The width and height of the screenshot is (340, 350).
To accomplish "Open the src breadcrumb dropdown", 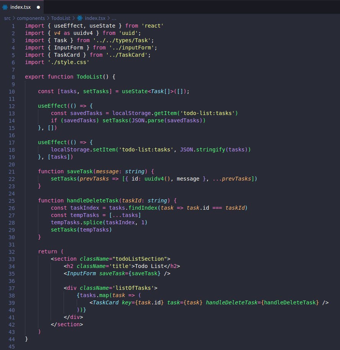I will pos(7,18).
